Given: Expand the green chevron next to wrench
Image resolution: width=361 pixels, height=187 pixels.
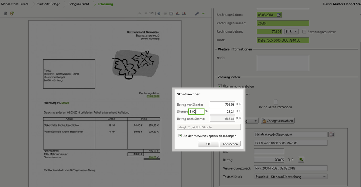Looking at the screenshot, I should (203, 14).
